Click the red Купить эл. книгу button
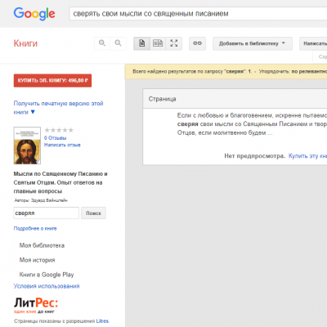Screen dimensions: 327x327 pyautogui.click(x=52, y=80)
